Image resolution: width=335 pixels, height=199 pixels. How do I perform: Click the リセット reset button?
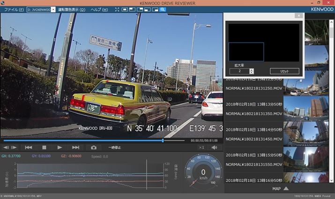(x=284, y=71)
